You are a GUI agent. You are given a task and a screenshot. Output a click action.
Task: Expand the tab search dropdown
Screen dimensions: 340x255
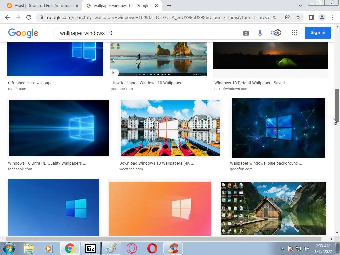[x=300, y=6]
